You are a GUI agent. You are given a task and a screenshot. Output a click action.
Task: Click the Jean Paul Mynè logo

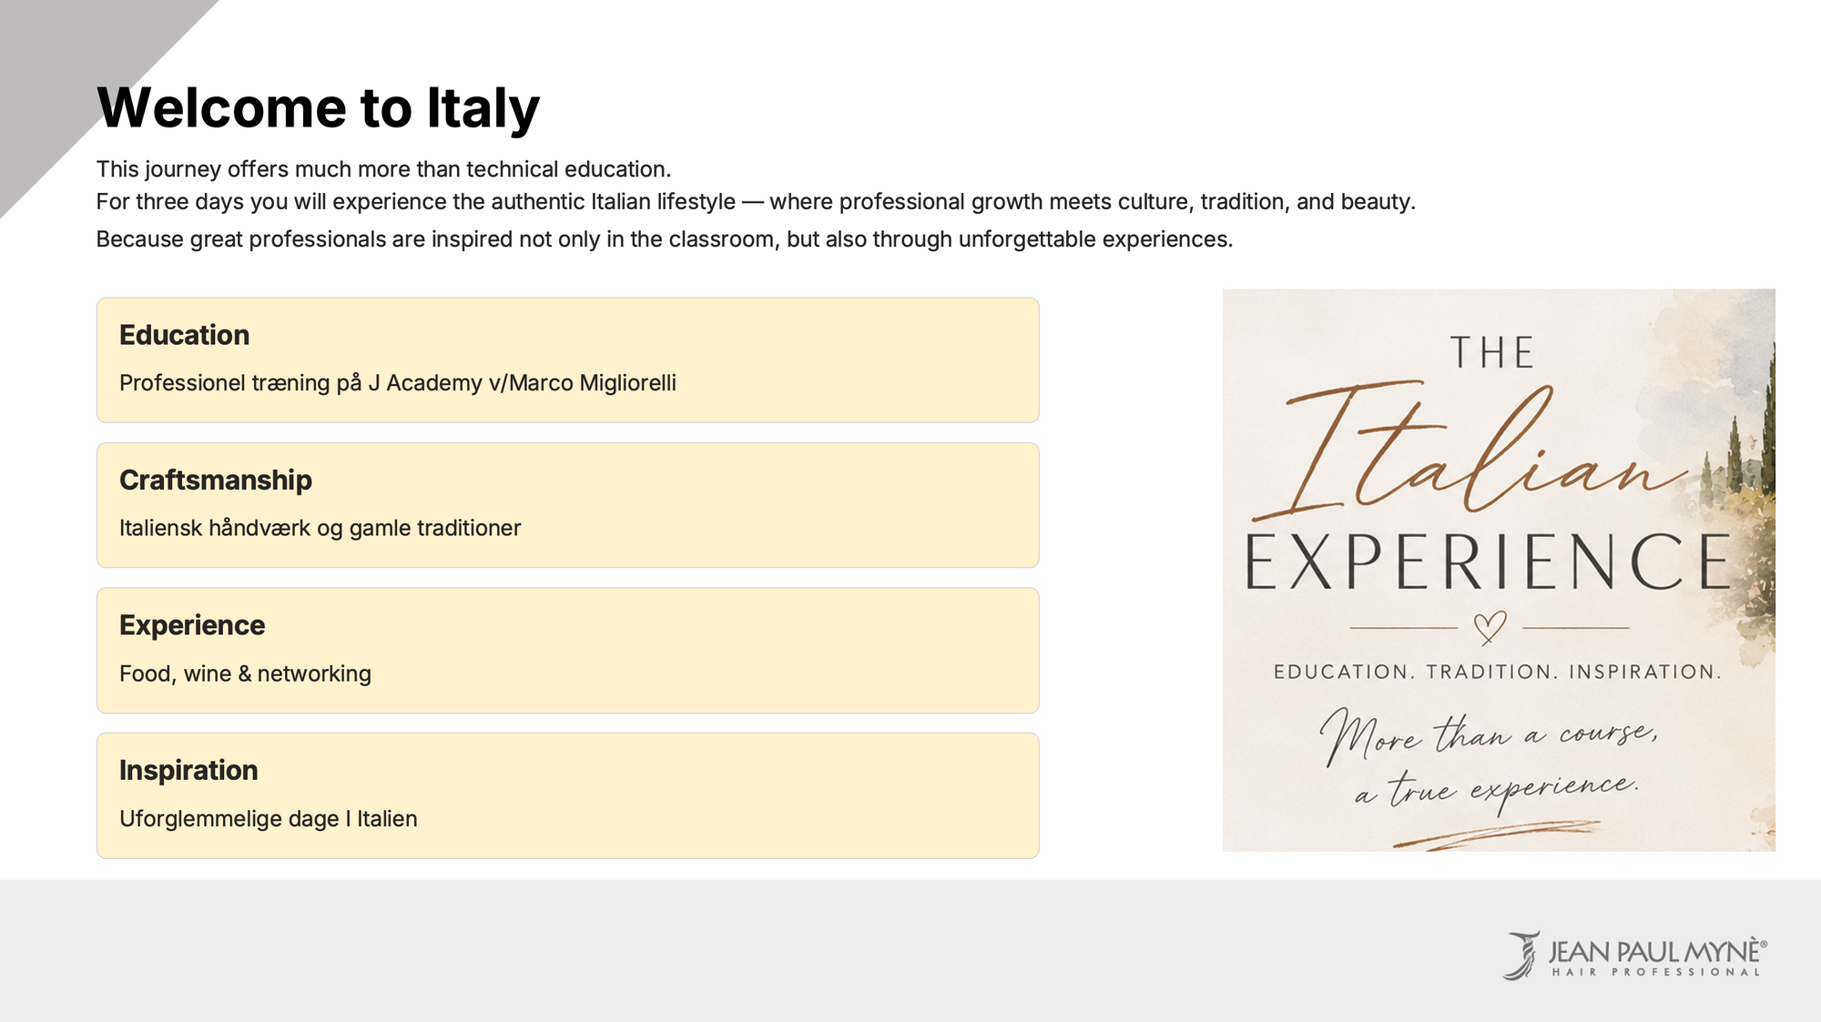click(1635, 955)
